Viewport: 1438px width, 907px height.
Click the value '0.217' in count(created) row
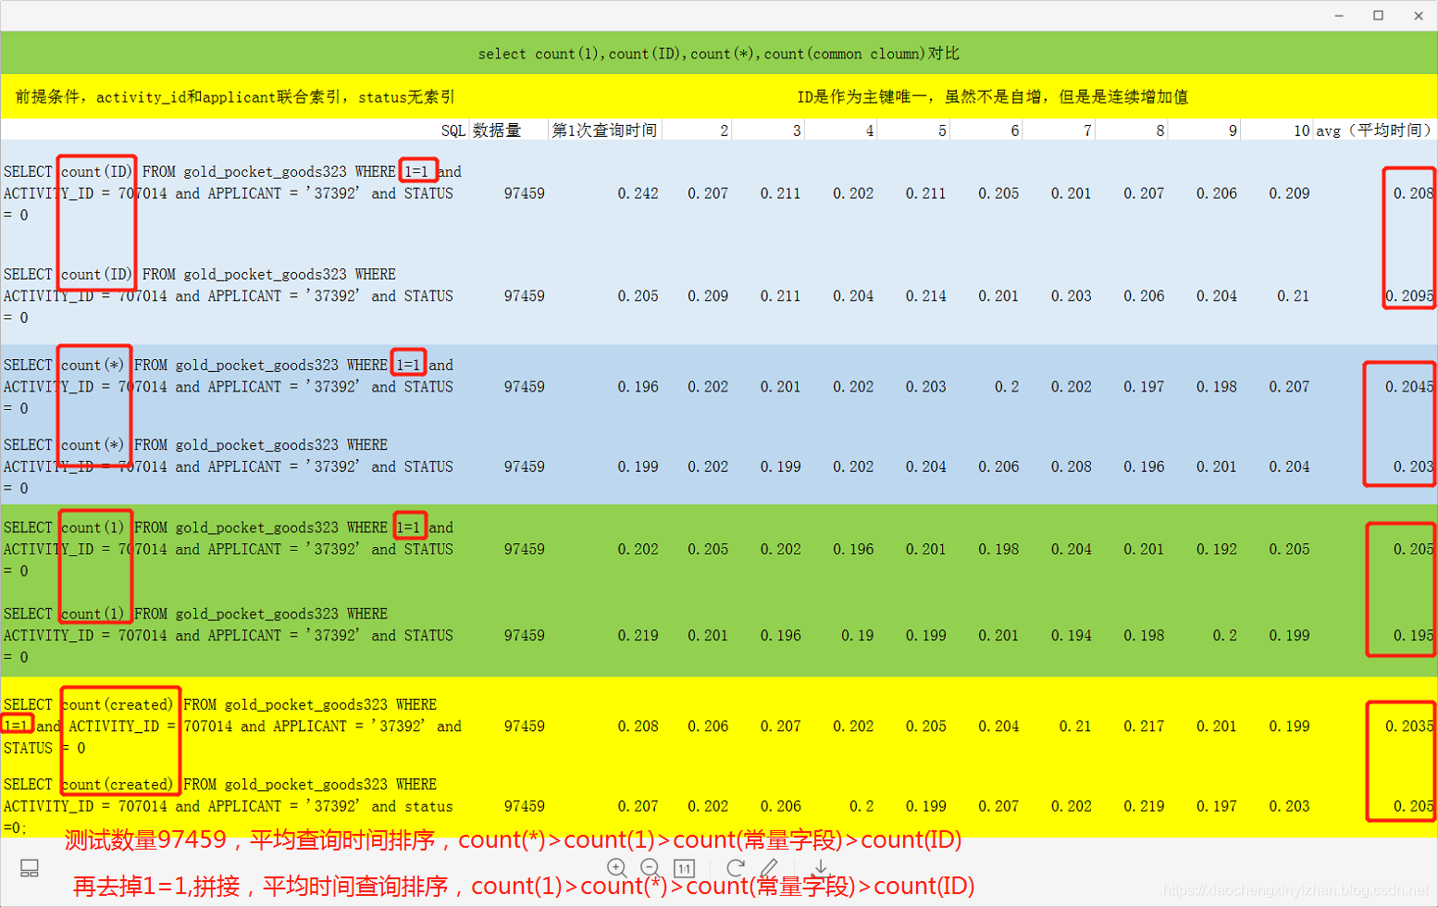tap(1144, 727)
